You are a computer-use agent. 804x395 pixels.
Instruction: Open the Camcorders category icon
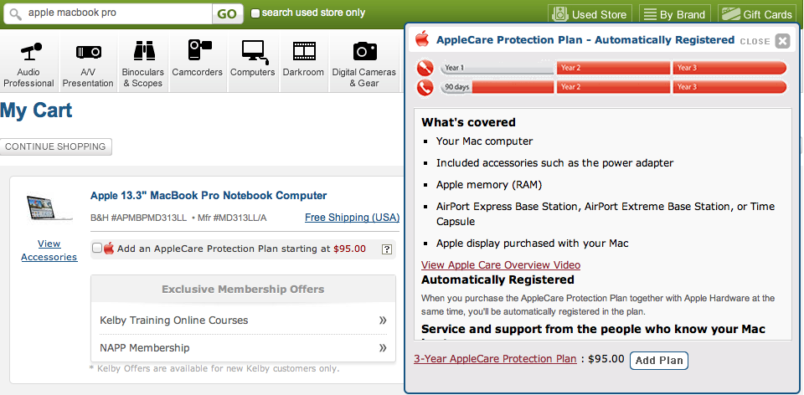[199, 50]
